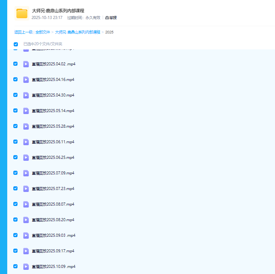Click video icon of 直播回放2025.06.25.mp4

pos(26,158)
